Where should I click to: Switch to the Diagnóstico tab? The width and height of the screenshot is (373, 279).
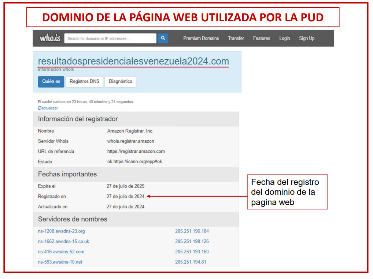pyautogui.click(x=120, y=82)
